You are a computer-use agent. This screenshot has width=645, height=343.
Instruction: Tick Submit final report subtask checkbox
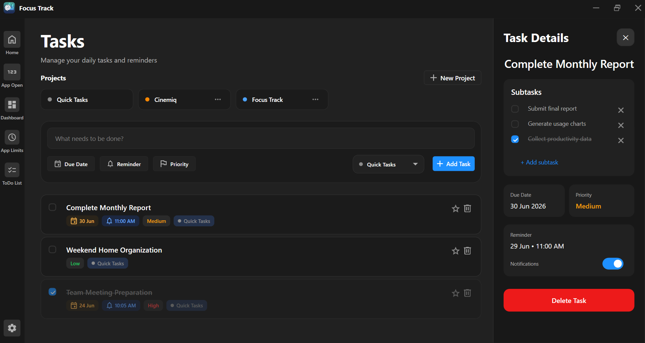click(515, 109)
